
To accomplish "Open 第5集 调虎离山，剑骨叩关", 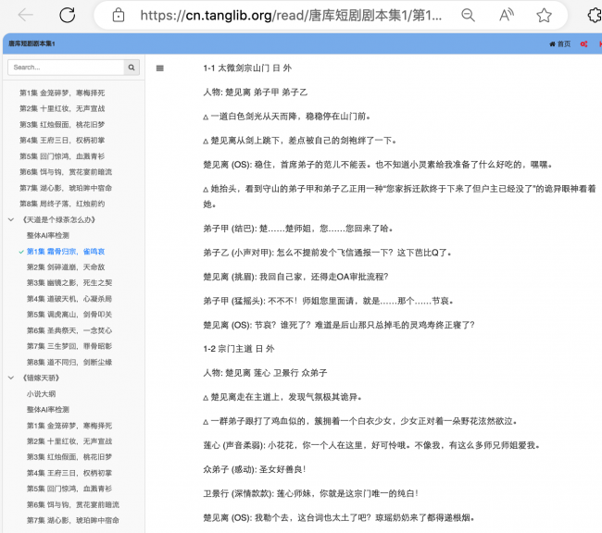I will 66,314.
